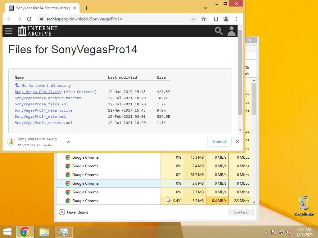Show hidden tray icons
This screenshot has height=238, width=318.
(x=266, y=232)
